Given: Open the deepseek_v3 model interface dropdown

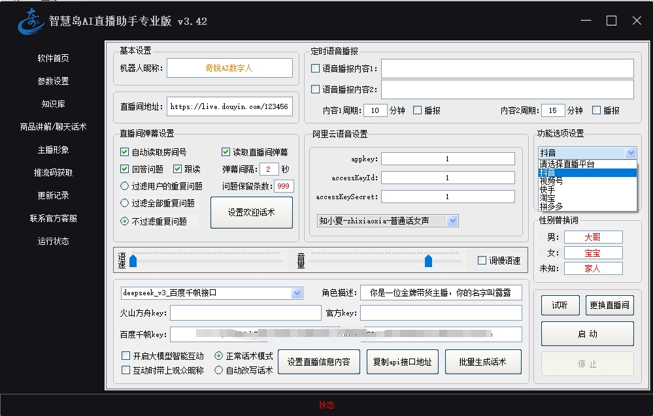Looking at the screenshot, I should [297, 293].
